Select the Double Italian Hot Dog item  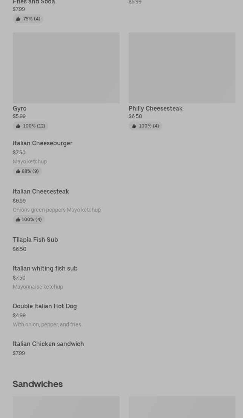point(45,306)
